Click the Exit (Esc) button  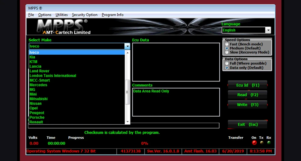247,124
